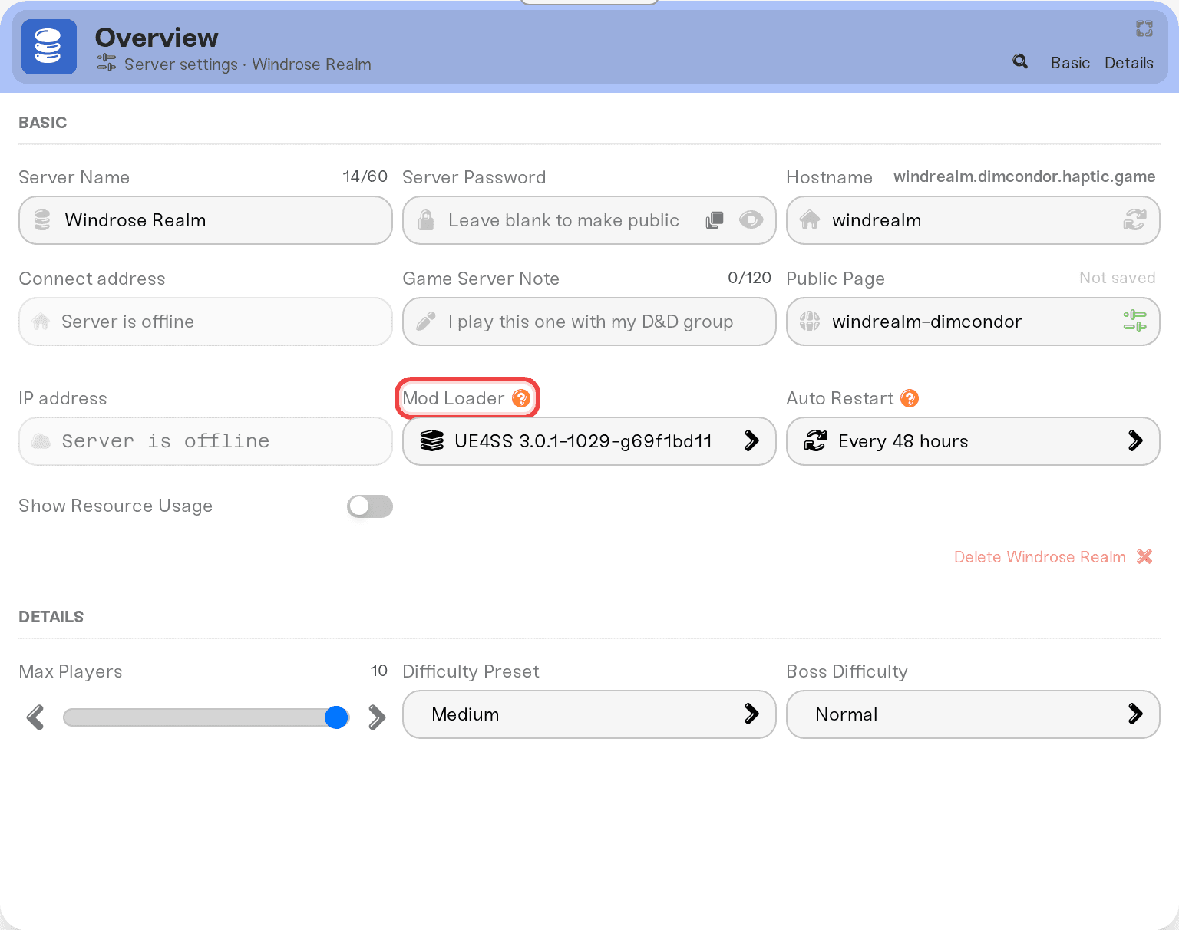Image resolution: width=1179 pixels, height=930 pixels.
Task: Click the Auto Restart help question icon
Action: (x=910, y=398)
